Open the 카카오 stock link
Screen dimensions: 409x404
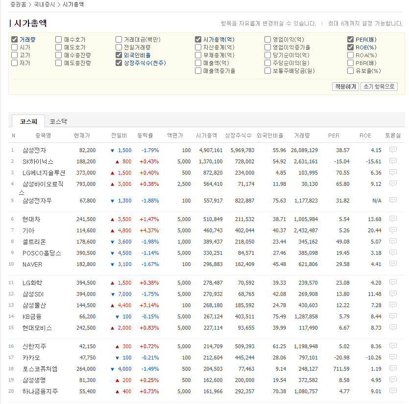point(31,358)
